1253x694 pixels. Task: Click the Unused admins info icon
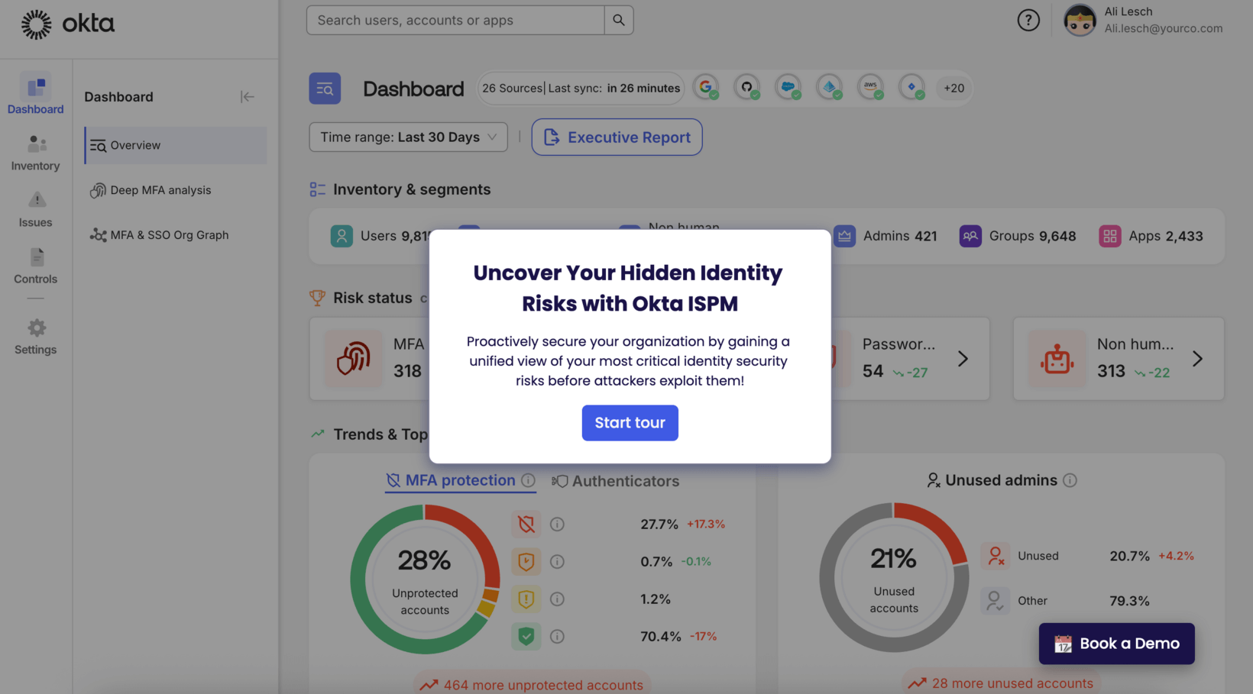click(1070, 480)
